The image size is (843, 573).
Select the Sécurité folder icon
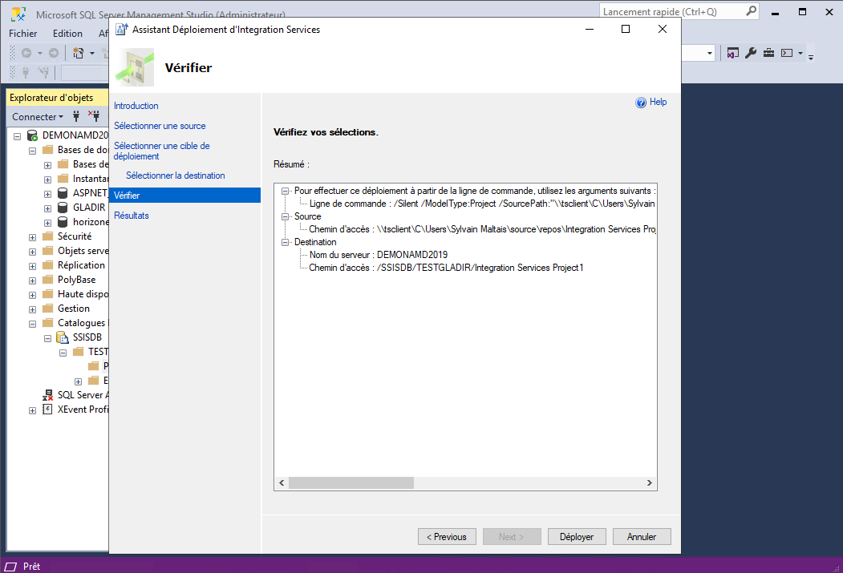tap(48, 236)
